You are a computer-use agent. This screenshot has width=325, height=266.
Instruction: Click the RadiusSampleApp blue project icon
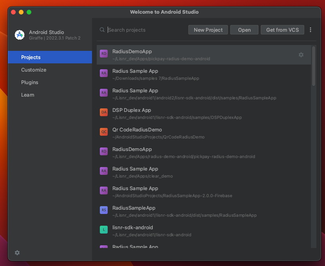coord(103,210)
